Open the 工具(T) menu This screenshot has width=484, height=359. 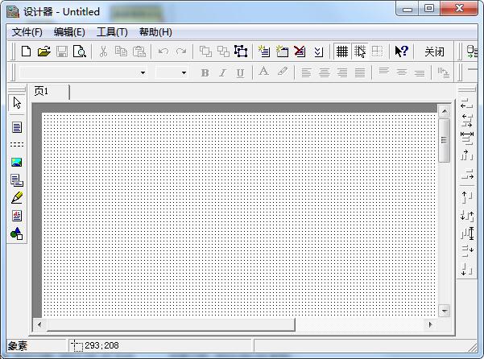[112, 32]
